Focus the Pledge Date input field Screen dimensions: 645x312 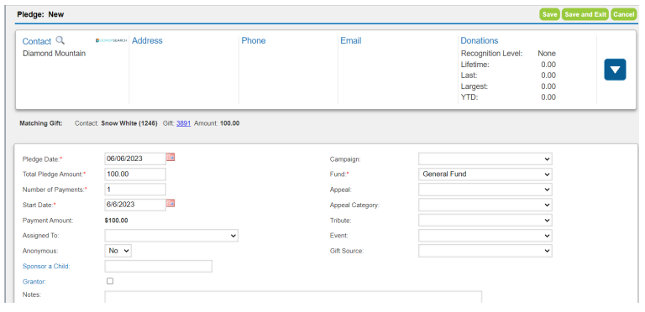(x=135, y=159)
